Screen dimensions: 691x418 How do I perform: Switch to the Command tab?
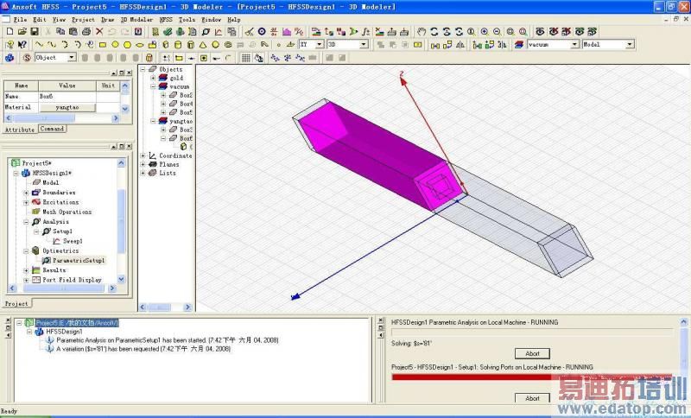[52, 129]
